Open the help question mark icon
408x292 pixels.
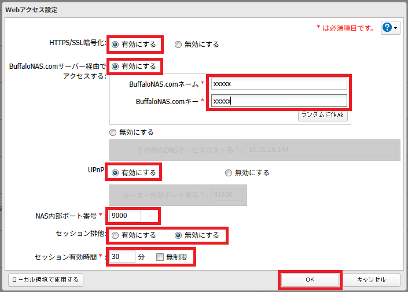click(387, 27)
